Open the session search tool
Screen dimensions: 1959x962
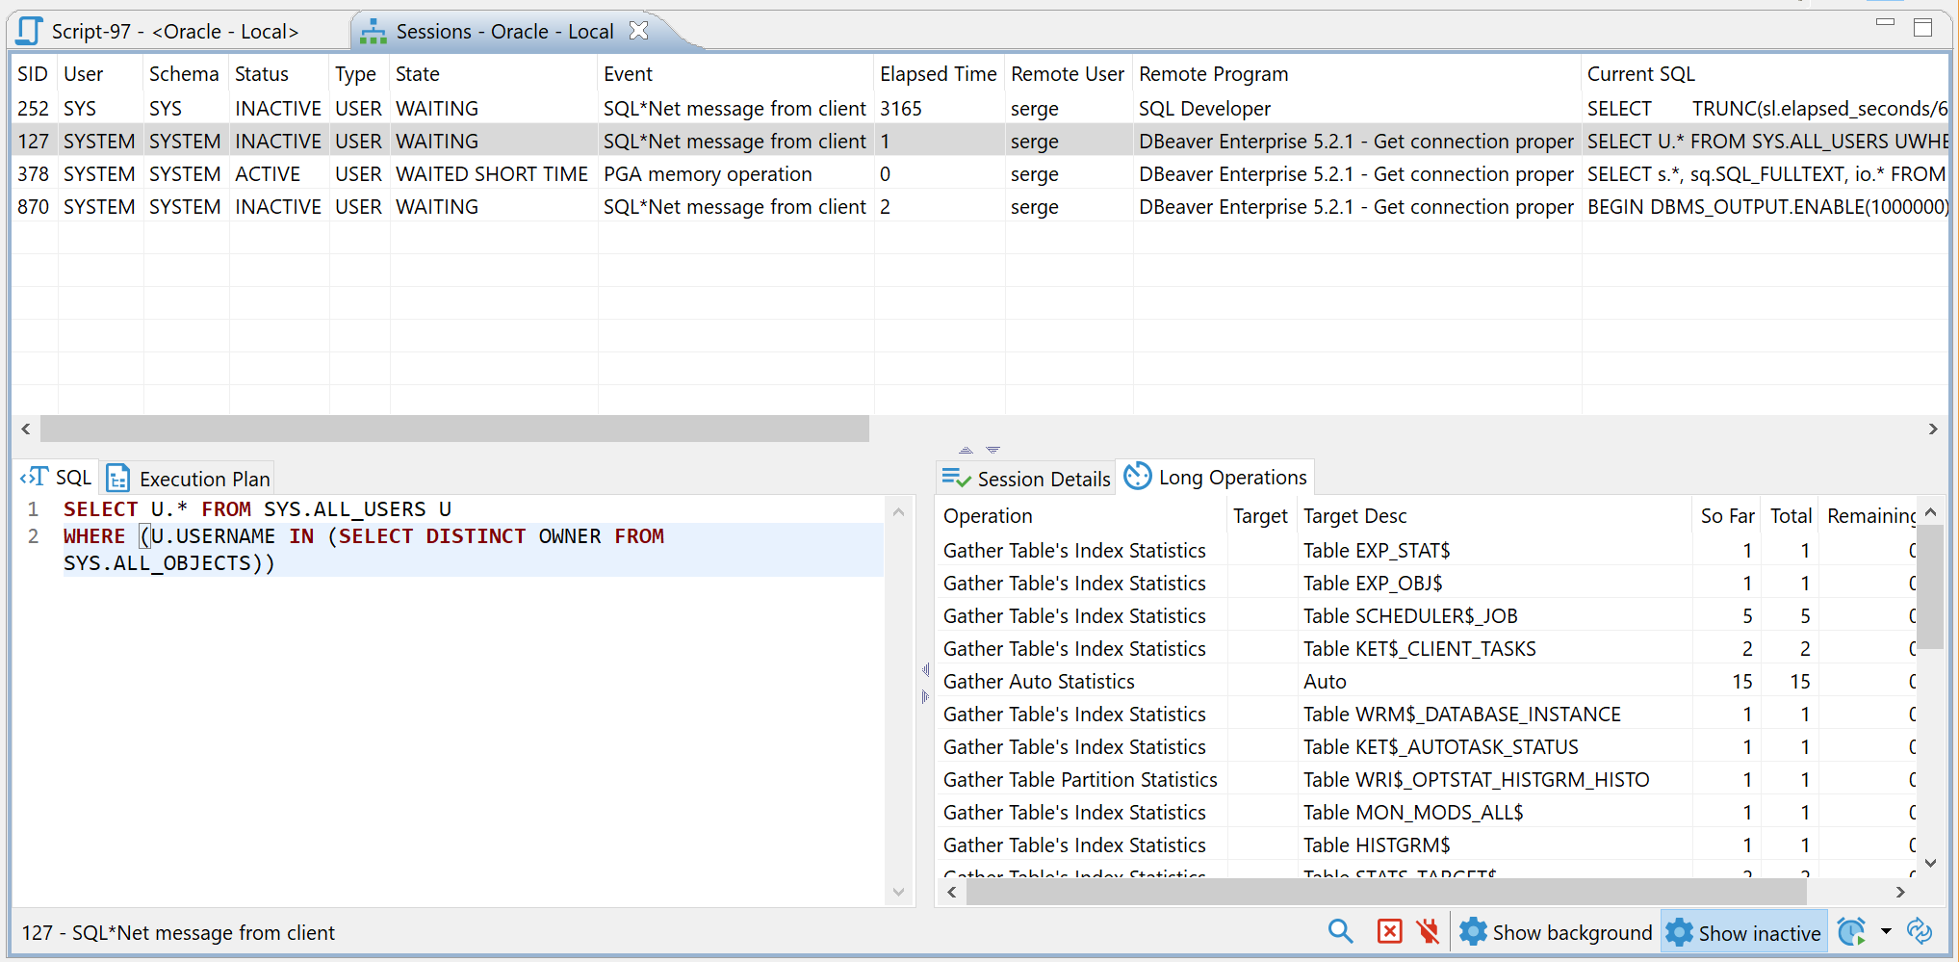click(1340, 931)
